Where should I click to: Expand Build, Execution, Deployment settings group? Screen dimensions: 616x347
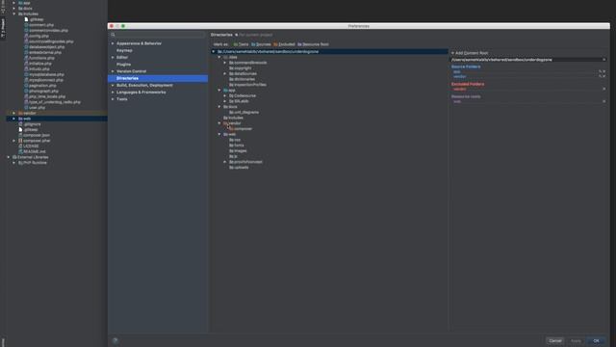[x=113, y=86]
